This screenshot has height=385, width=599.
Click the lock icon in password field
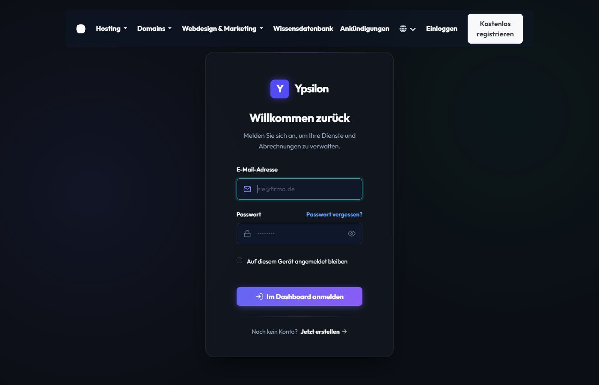pos(247,234)
